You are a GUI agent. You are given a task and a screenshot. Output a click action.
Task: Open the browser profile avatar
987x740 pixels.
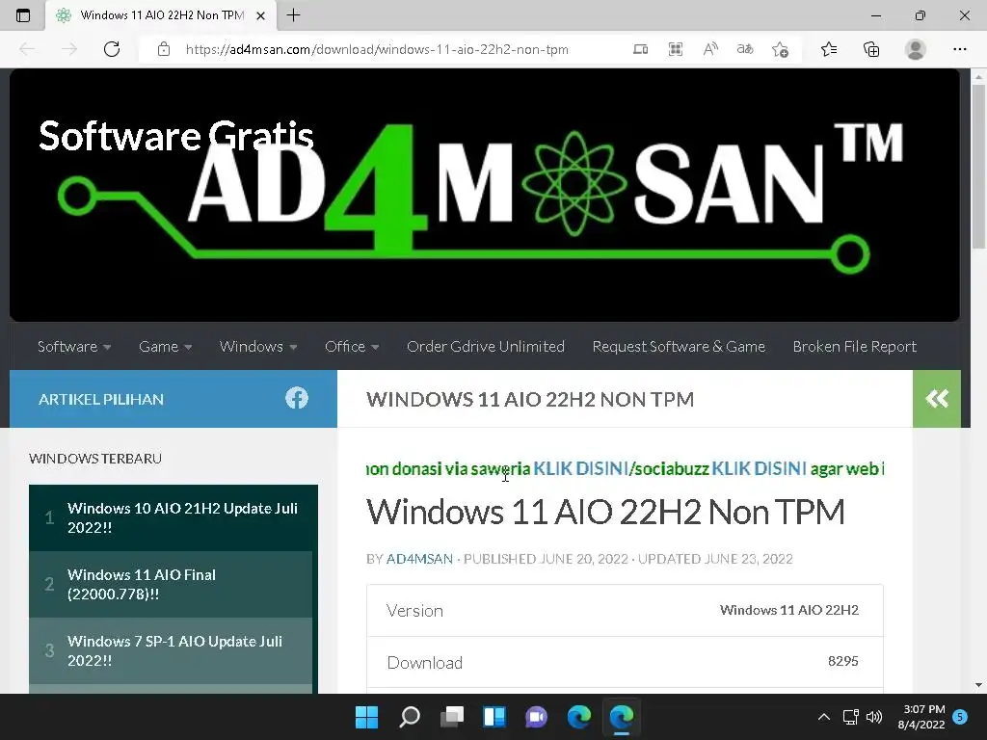click(916, 49)
